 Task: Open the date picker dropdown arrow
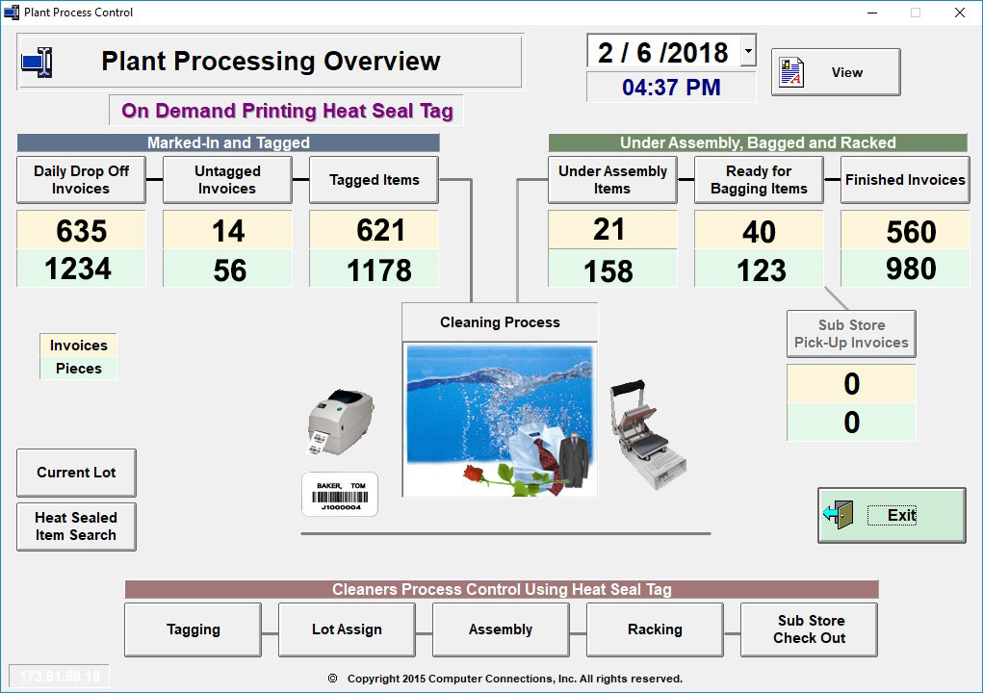(749, 52)
